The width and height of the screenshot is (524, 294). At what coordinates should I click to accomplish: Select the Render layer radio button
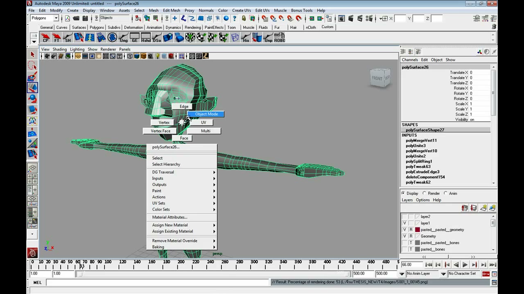point(424,193)
